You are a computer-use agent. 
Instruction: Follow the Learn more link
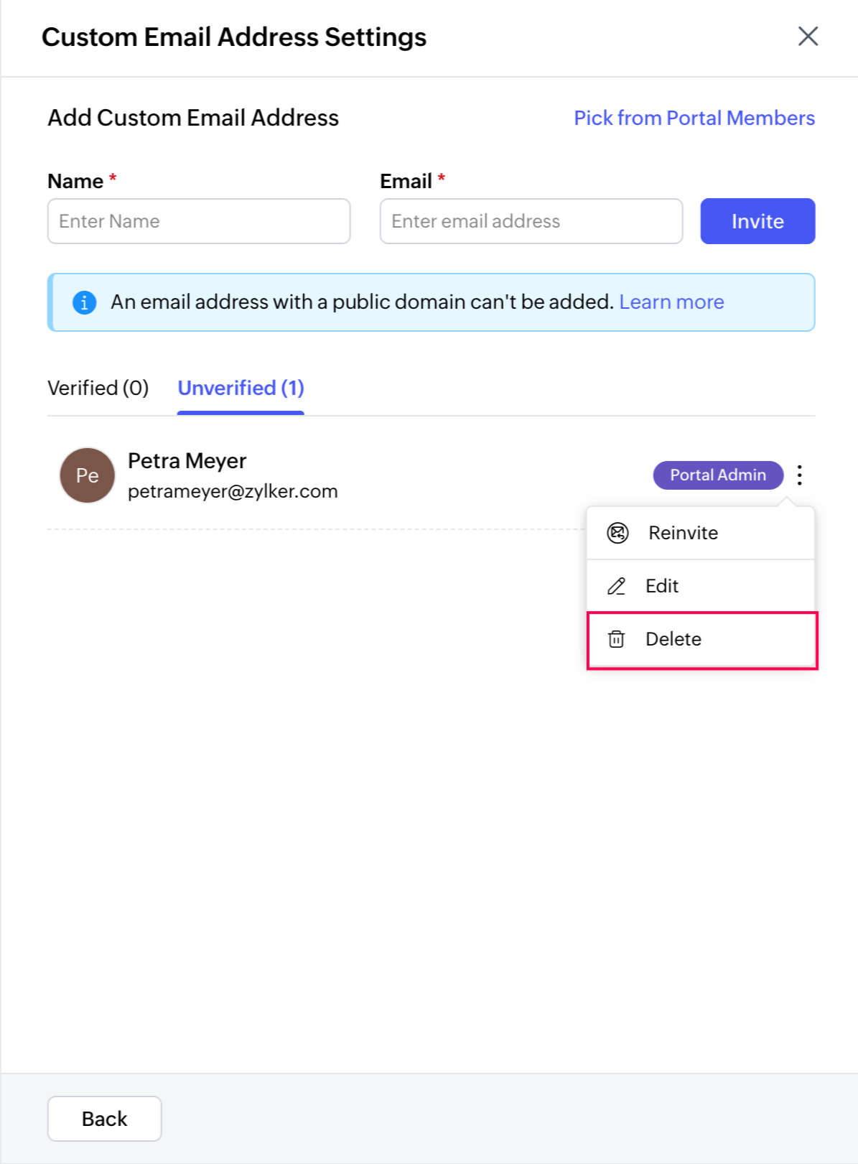(671, 302)
